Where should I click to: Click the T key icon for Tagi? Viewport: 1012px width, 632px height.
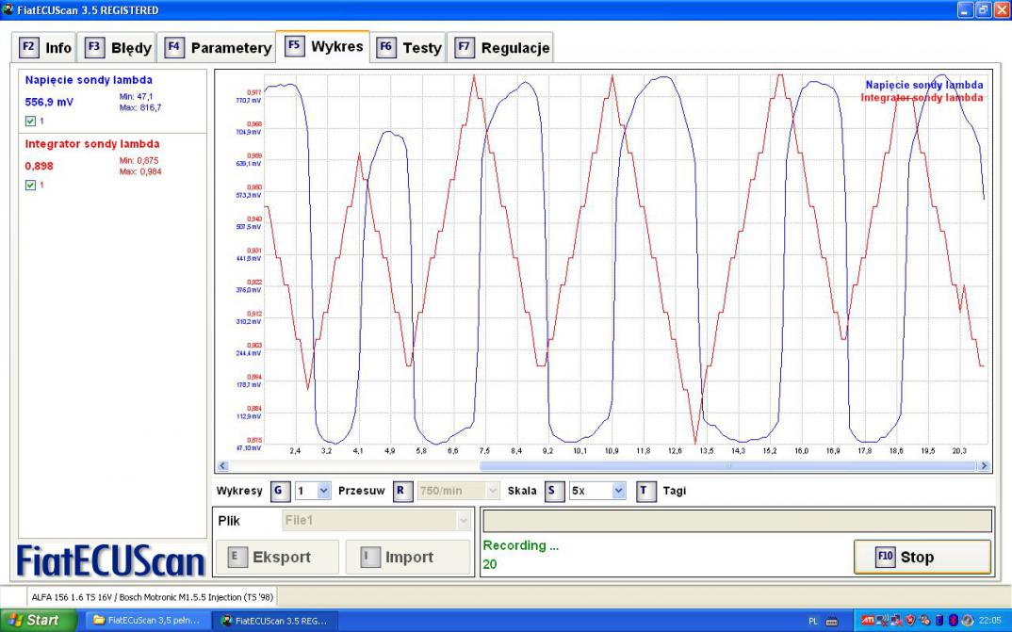pos(646,491)
